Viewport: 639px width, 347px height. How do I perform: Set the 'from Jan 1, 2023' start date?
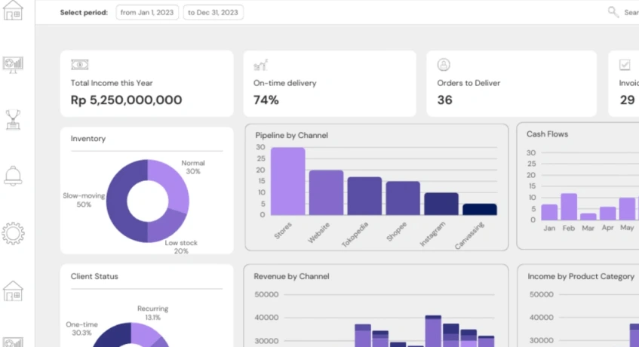[x=147, y=12]
